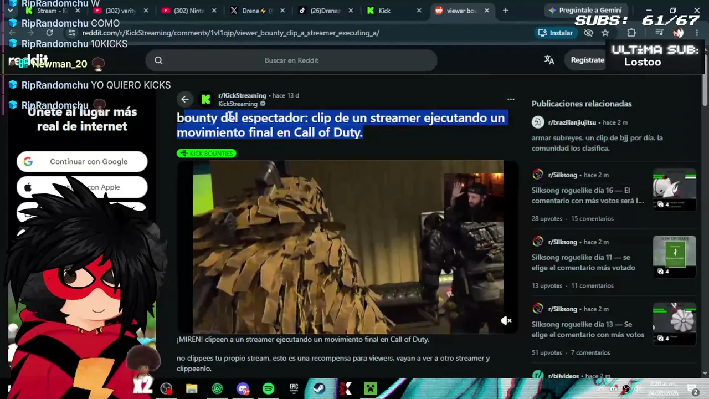The height and width of the screenshot is (399, 709).
Task: Open thumbnail of Silksong día 13 post
Action: point(675,324)
